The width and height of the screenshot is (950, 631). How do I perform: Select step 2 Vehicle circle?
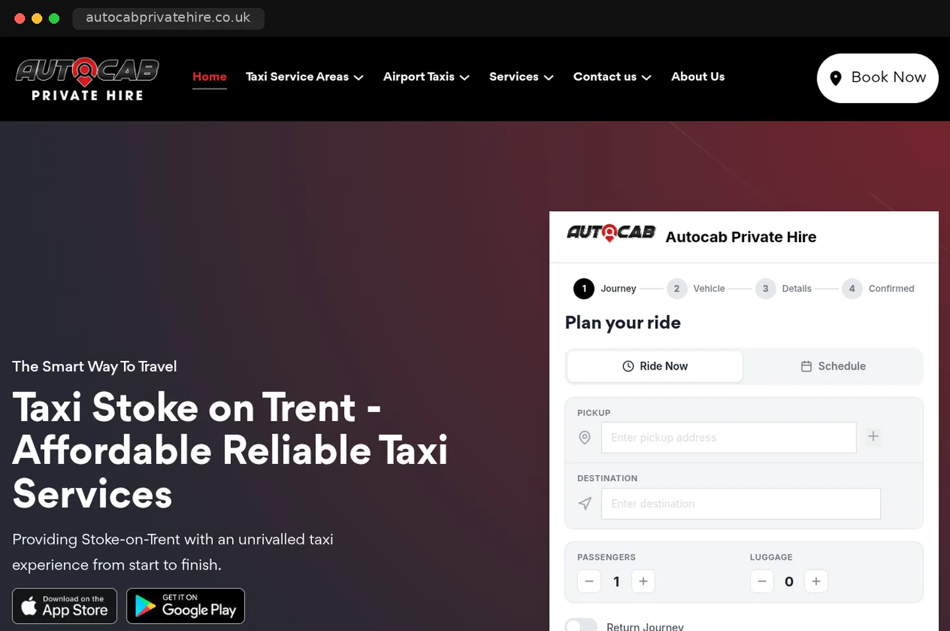677,288
